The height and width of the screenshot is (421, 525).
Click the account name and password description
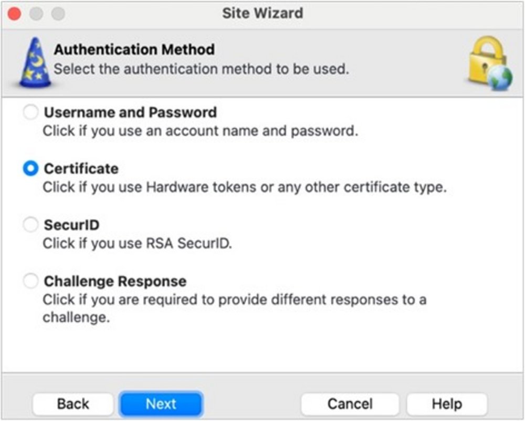click(200, 131)
